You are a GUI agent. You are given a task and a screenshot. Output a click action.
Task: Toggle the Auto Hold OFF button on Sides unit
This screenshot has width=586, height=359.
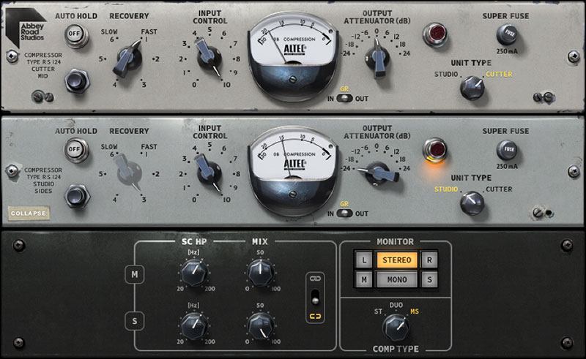click(x=76, y=151)
